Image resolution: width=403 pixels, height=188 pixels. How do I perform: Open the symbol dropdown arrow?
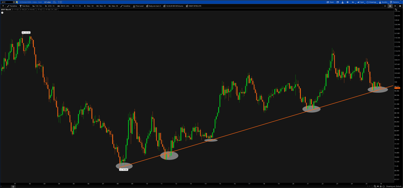(x=14, y=2)
